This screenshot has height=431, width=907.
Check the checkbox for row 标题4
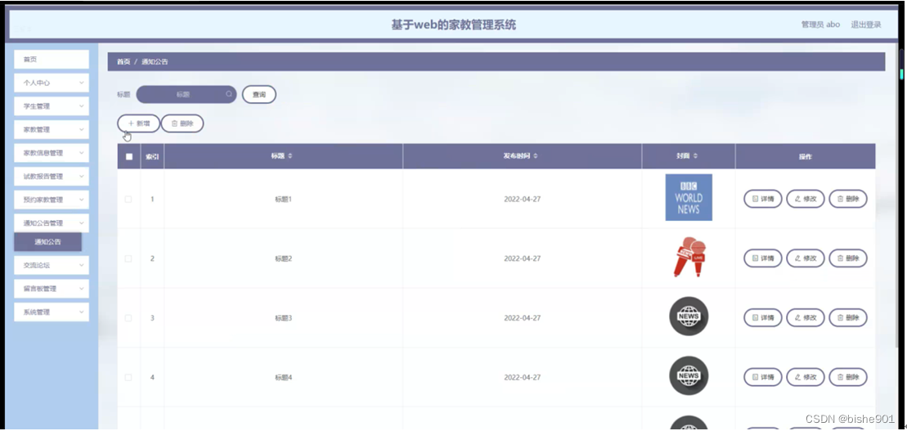(x=128, y=377)
